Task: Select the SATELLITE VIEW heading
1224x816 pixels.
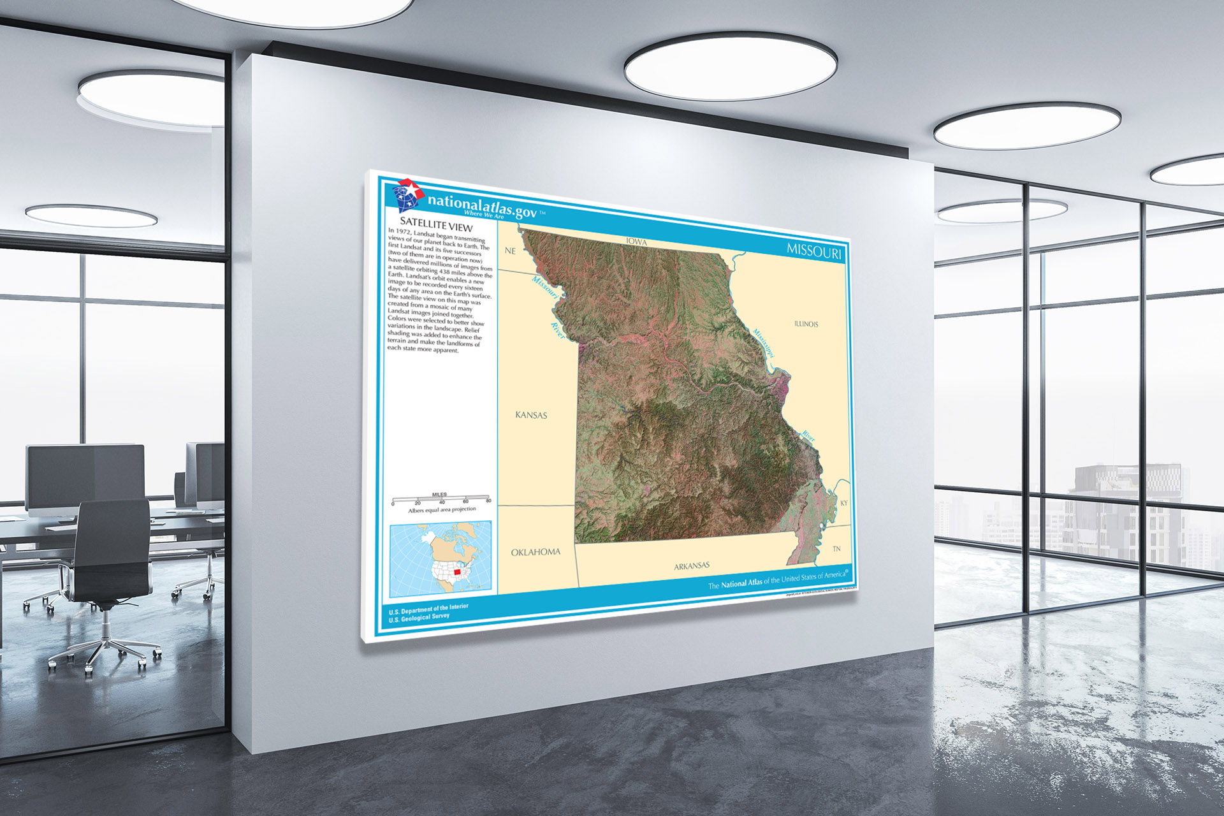Action: [437, 225]
